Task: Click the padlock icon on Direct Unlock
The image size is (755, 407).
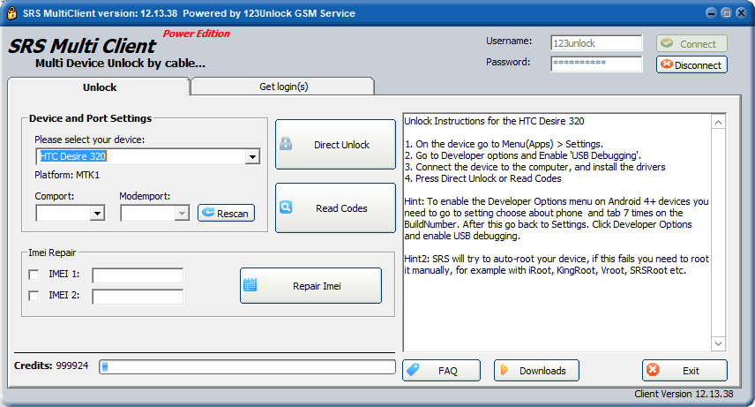Action: tap(286, 144)
